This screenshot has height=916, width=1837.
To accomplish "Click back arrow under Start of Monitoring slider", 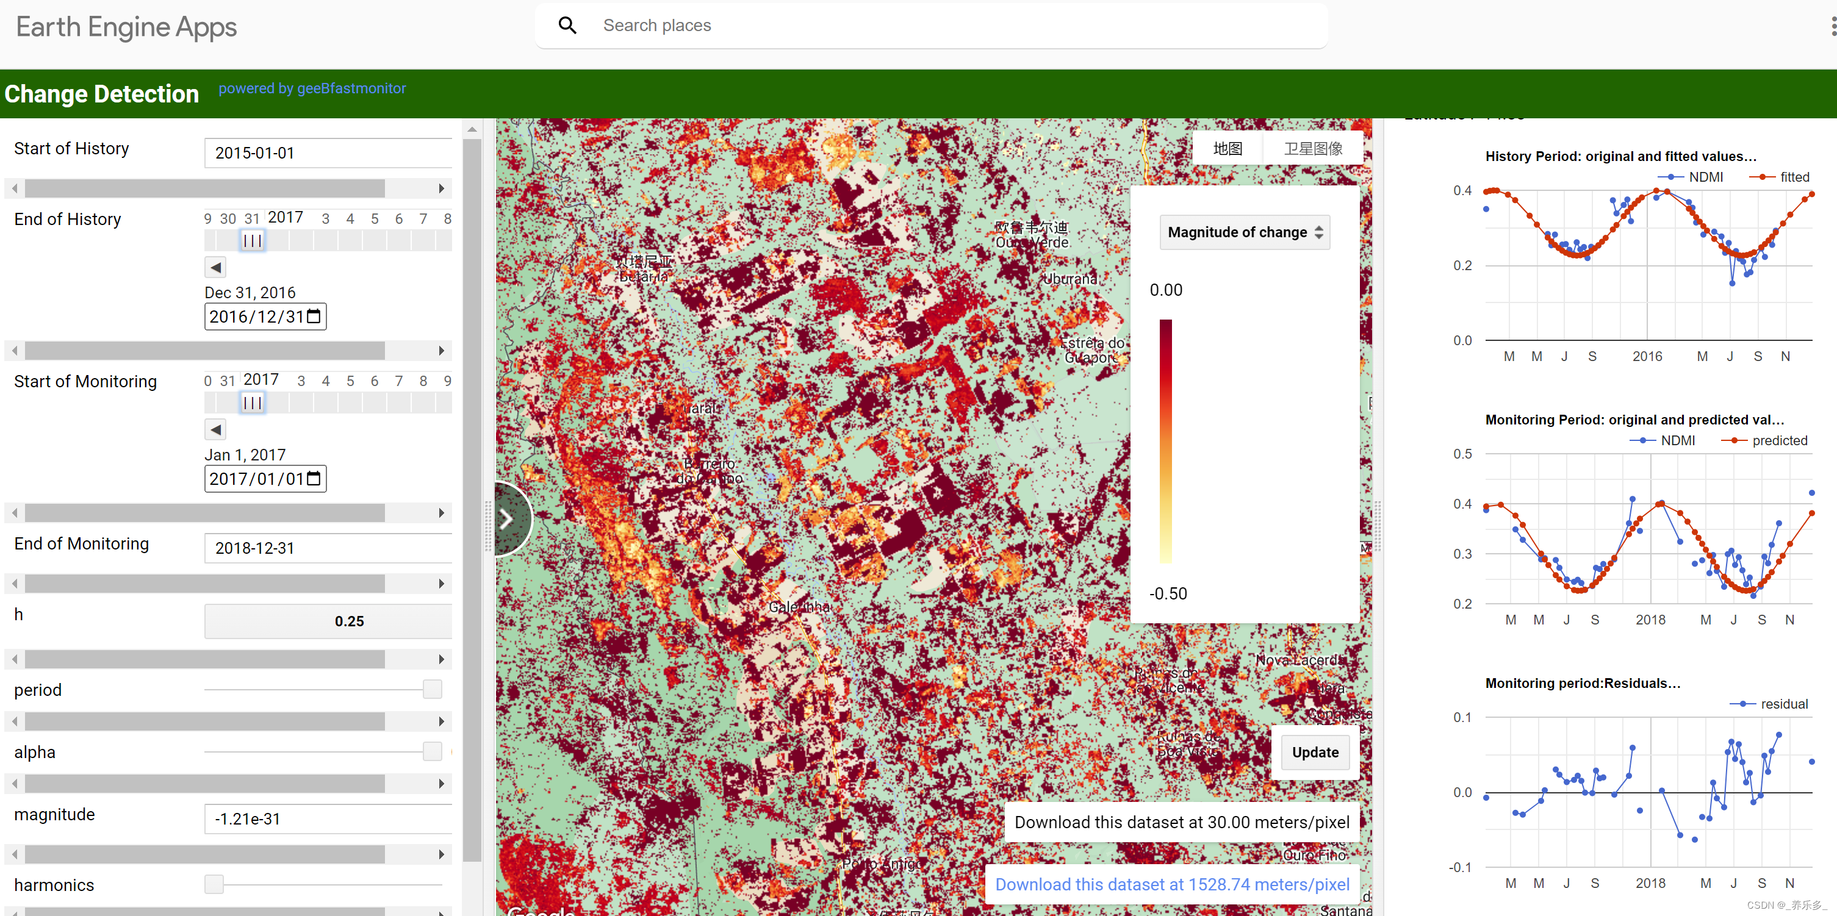I will 215,429.
